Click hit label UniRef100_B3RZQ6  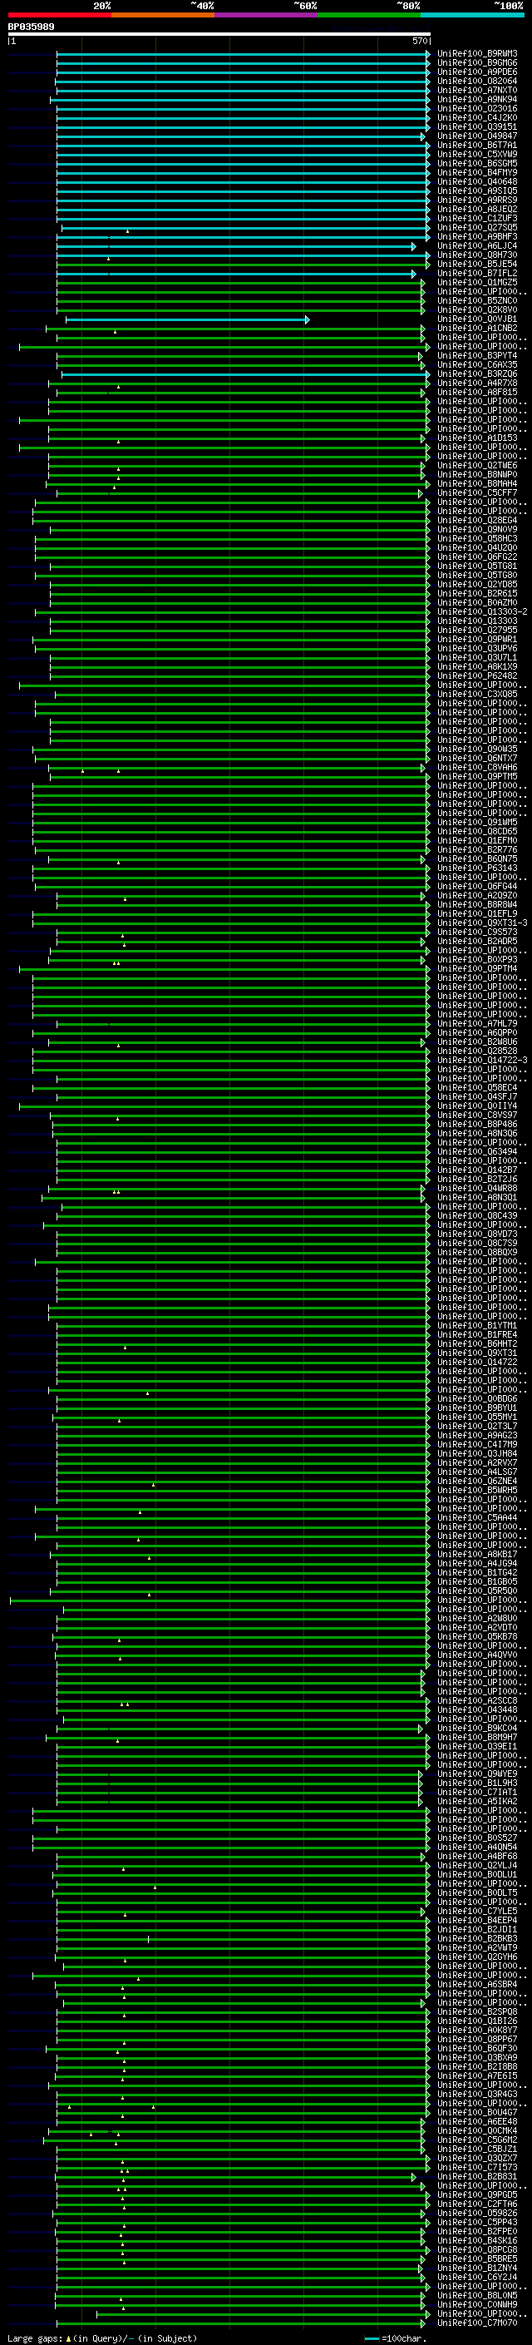coord(477,374)
